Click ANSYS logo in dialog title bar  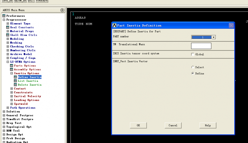point(114,26)
